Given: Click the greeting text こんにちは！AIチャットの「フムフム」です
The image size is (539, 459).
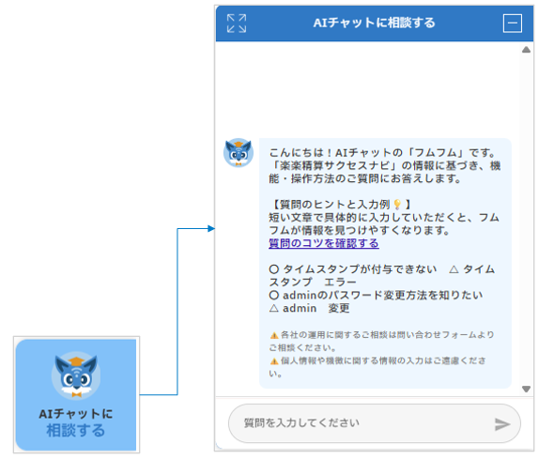Looking at the screenshot, I should tap(382, 153).
